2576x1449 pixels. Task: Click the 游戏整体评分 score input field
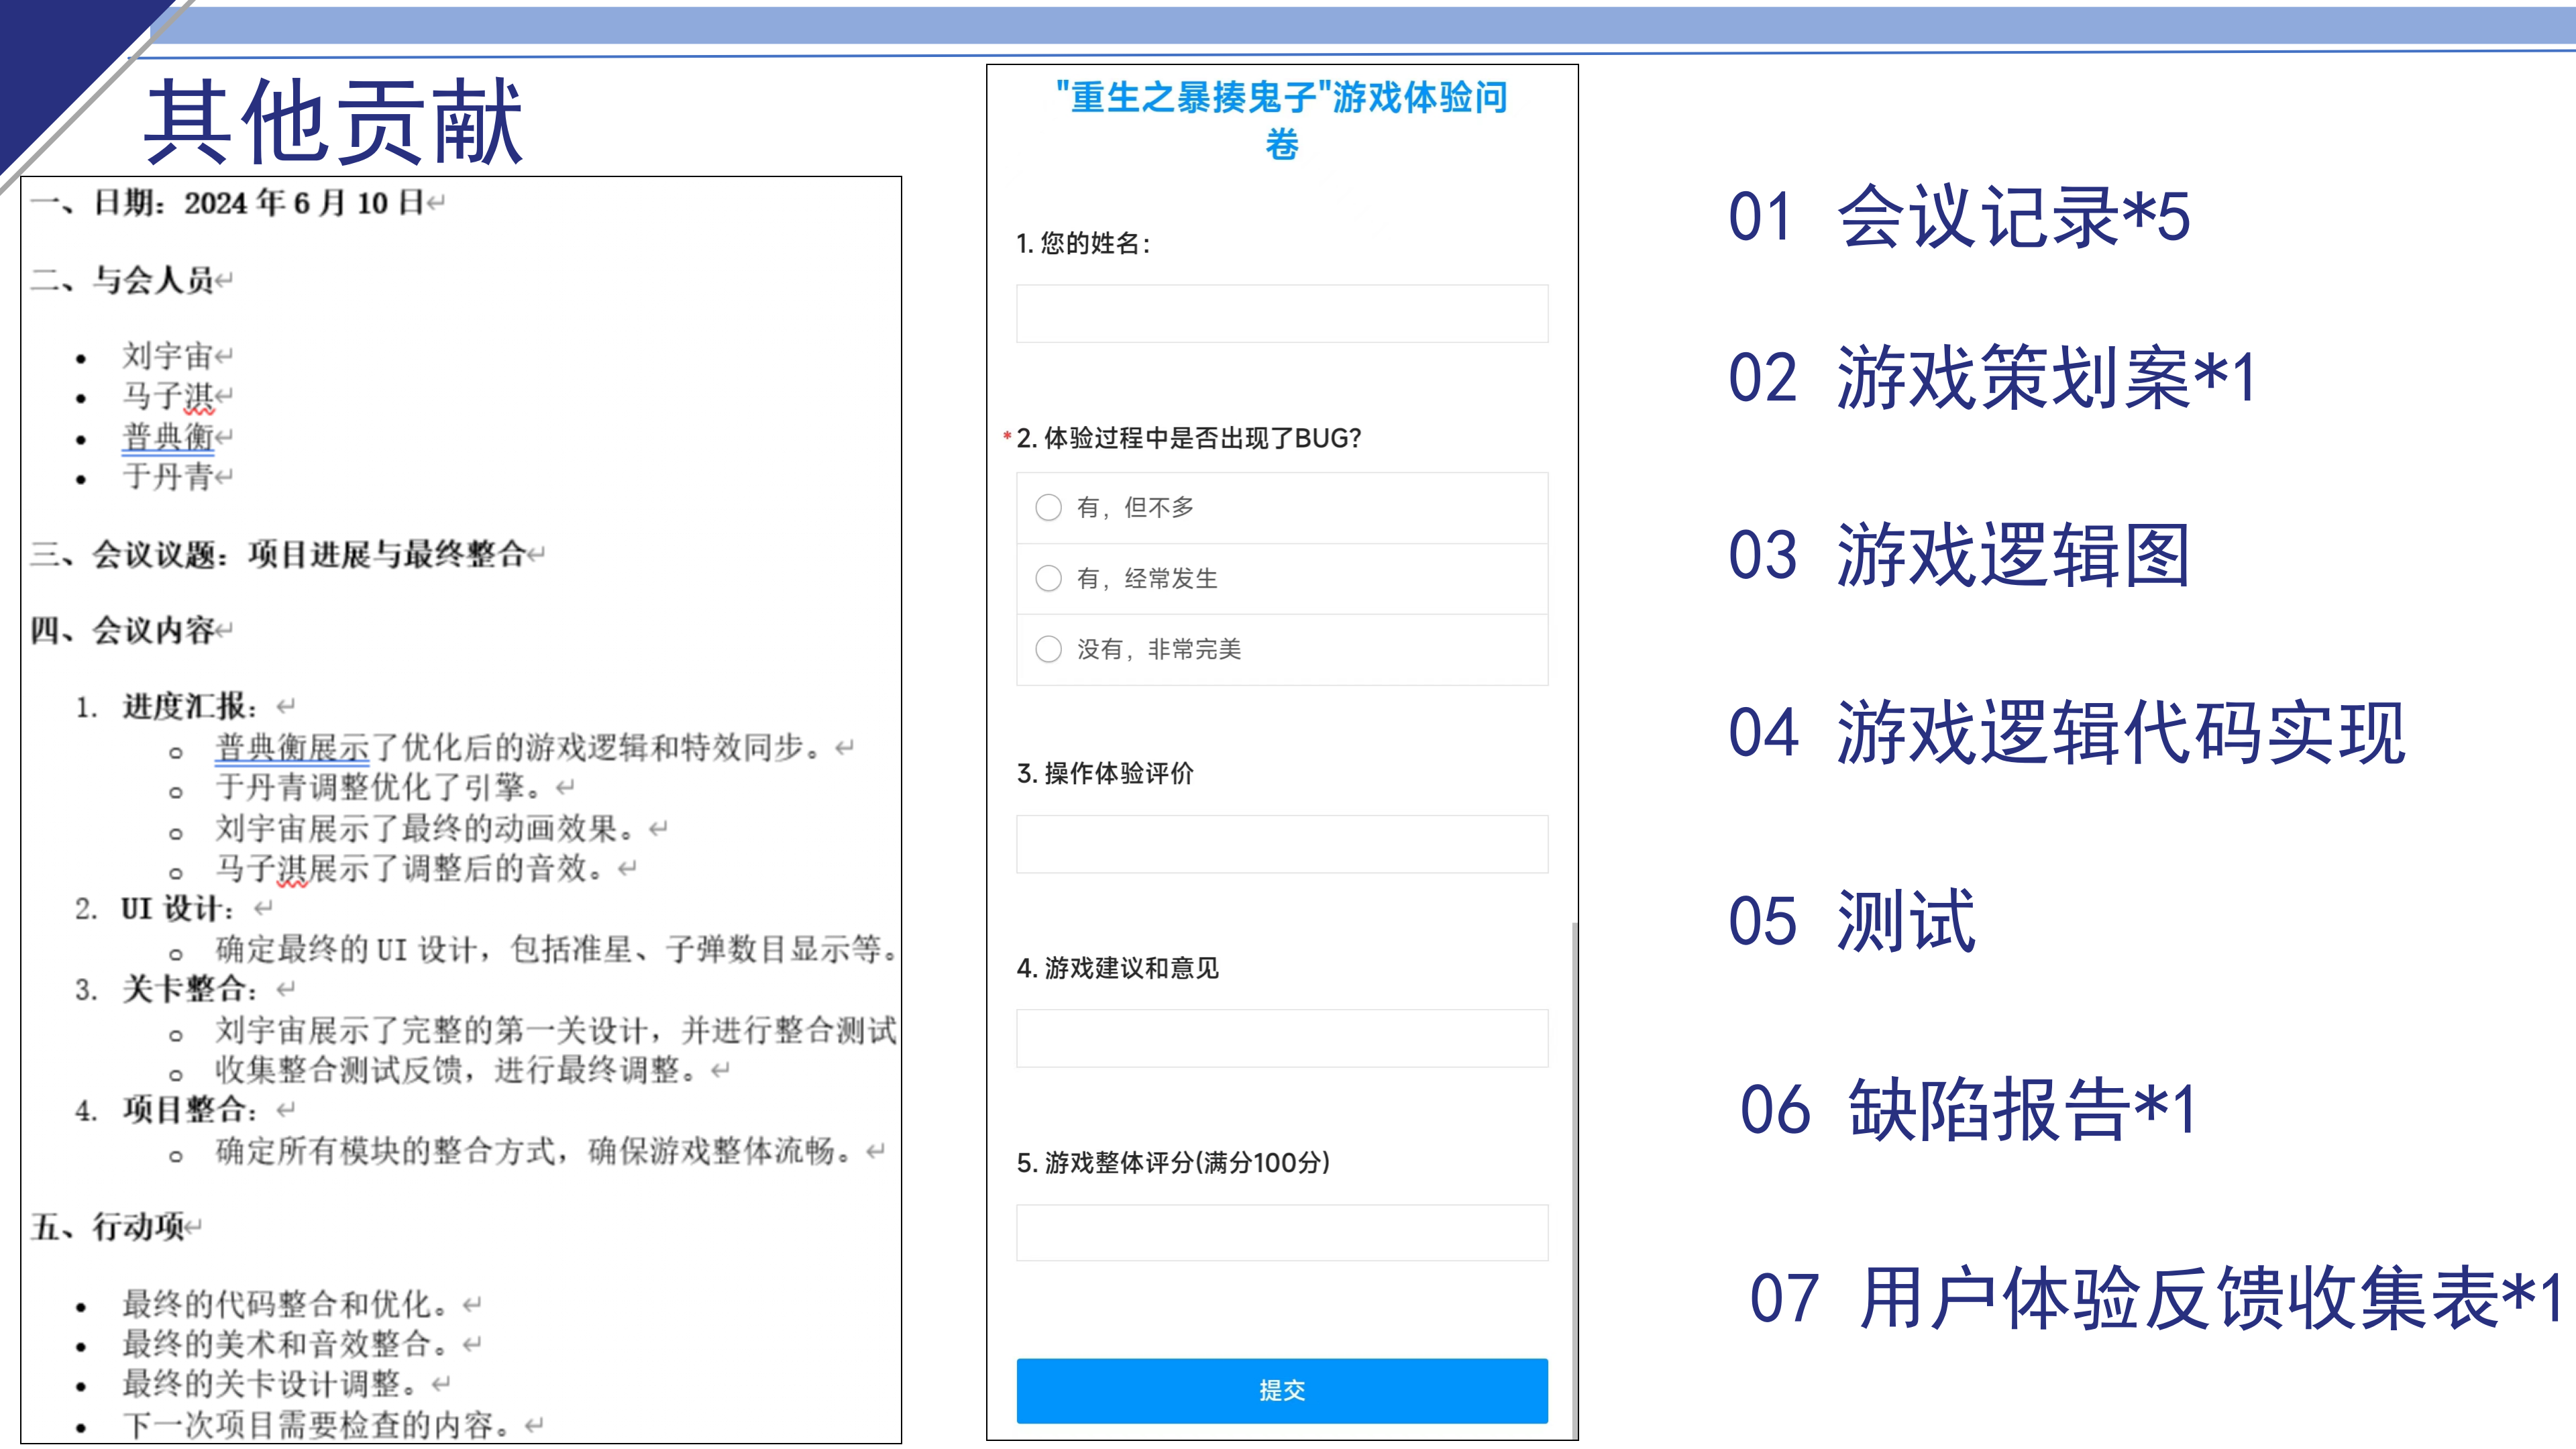tap(1283, 1232)
